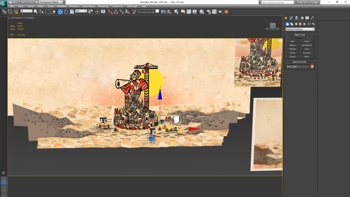Switch to the Utilities hammer tab
This screenshot has height=197, width=350.
tap(312, 18)
